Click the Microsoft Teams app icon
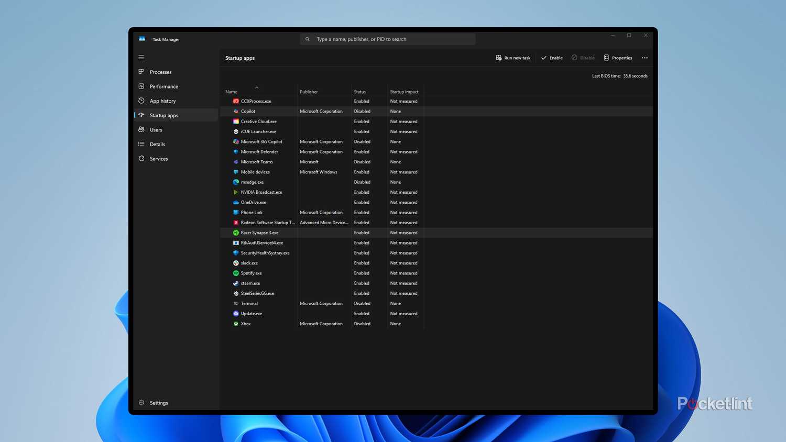Screen dimensions: 786x442 (235, 162)
